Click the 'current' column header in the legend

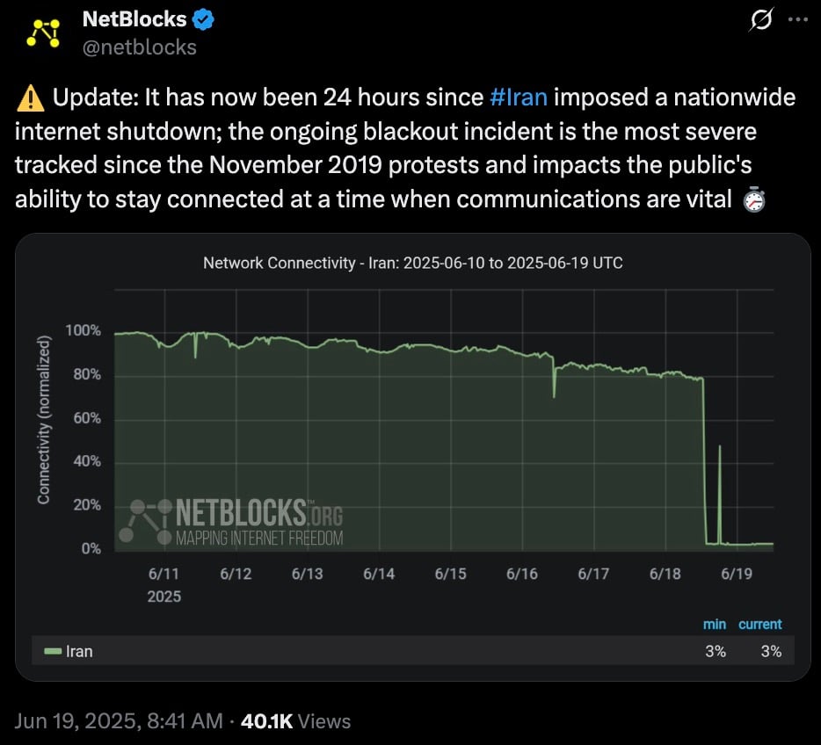pyautogui.click(x=759, y=624)
